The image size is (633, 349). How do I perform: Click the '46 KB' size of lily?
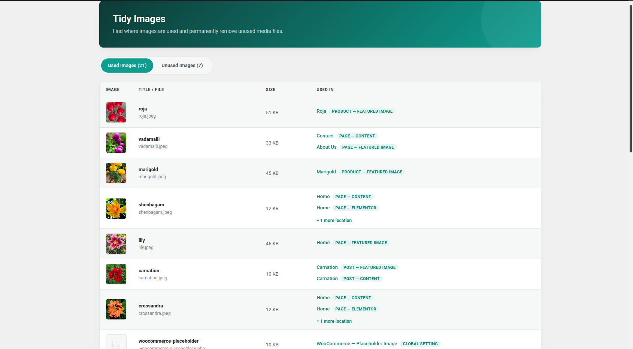(x=272, y=244)
